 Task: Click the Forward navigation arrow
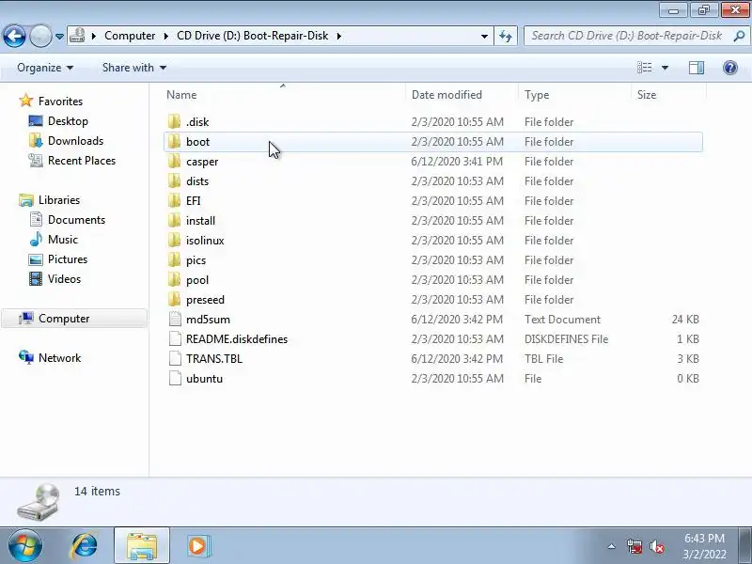(40, 36)
